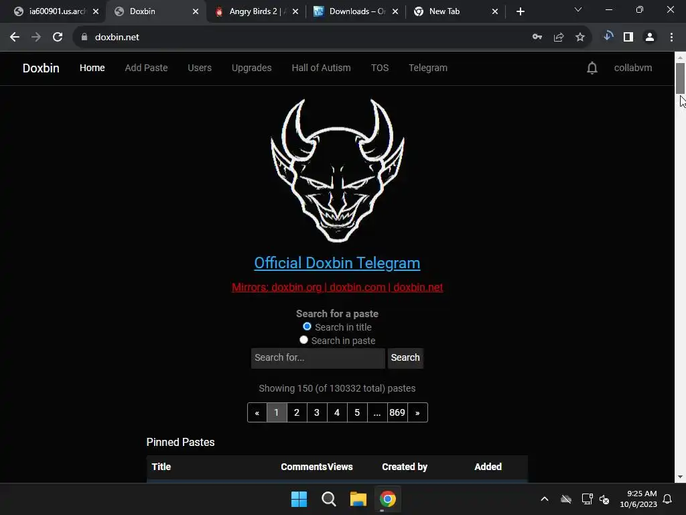This screenshot has height=515, width=686.
Task: Click the next page » button
Action: (x=417, y=412)
